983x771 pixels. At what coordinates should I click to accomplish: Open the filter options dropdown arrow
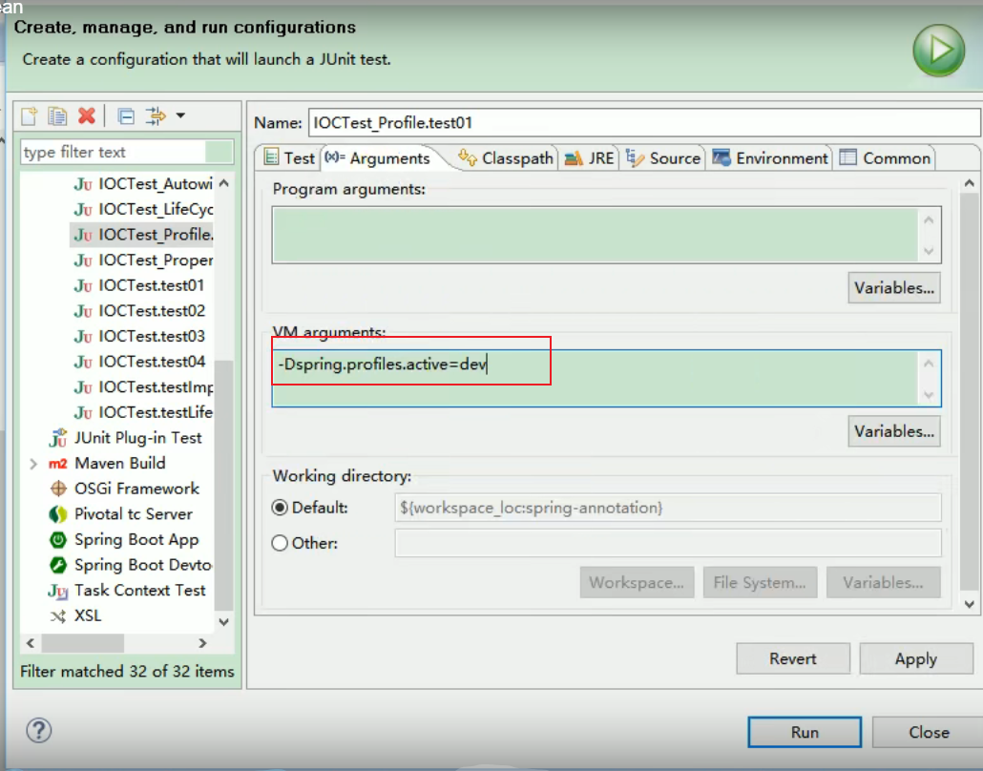[x=180, y=115]
